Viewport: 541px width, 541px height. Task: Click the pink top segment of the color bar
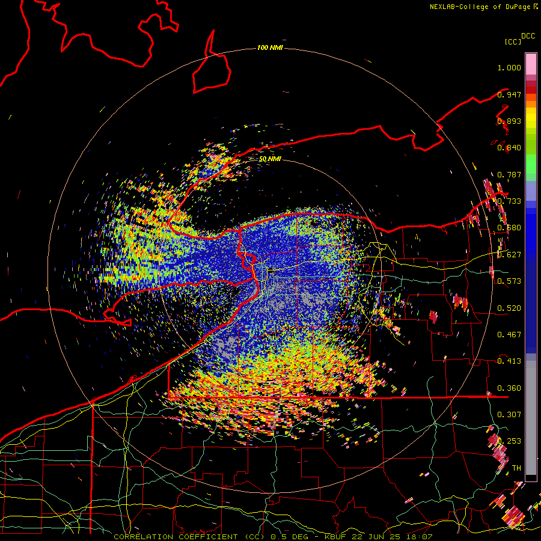pyautogui.click(x=531, y=64)
